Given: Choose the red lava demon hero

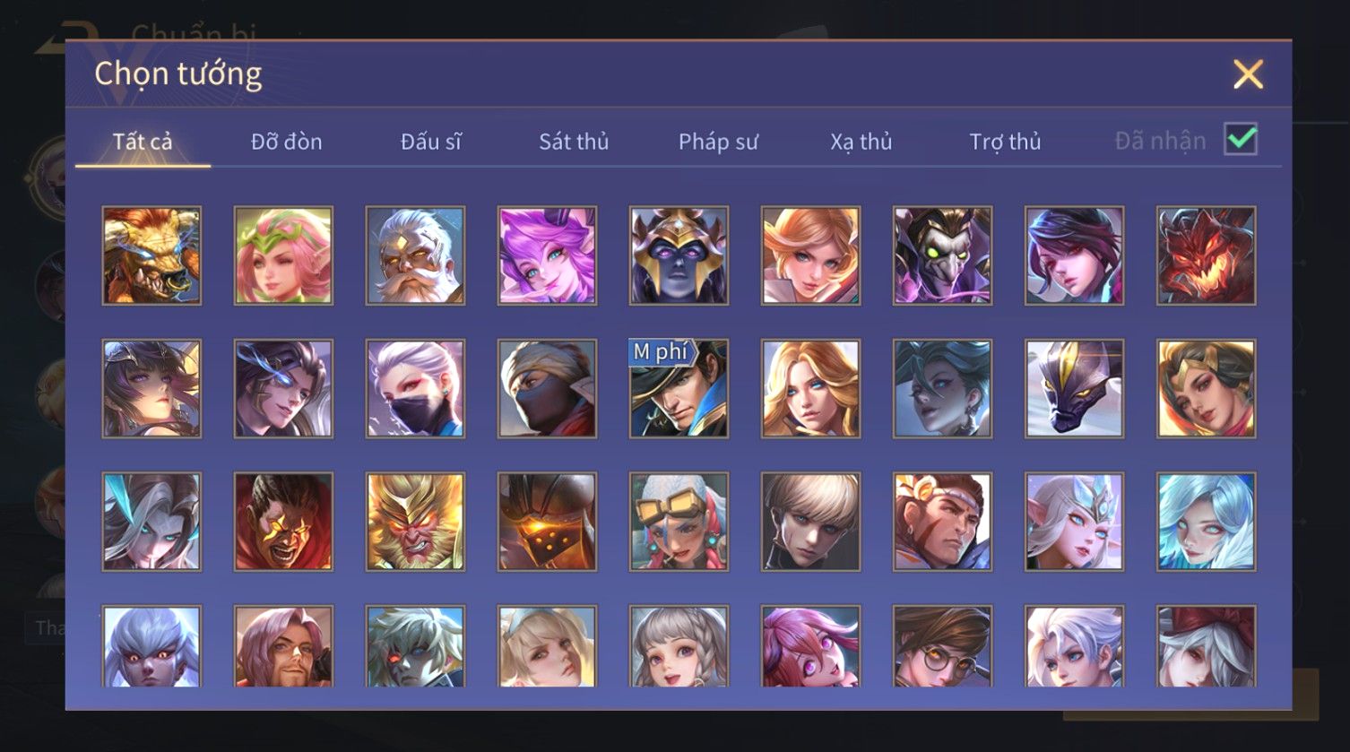Looking at the screenshot, I should point(1206,255).
